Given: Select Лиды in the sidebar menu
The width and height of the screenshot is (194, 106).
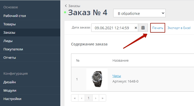Looking at the screenshot, I should [8, 41].
